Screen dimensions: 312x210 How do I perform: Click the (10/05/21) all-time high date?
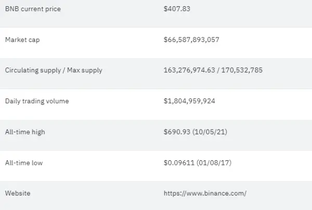210,132
